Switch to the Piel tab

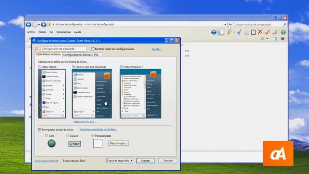pos(97,55)
